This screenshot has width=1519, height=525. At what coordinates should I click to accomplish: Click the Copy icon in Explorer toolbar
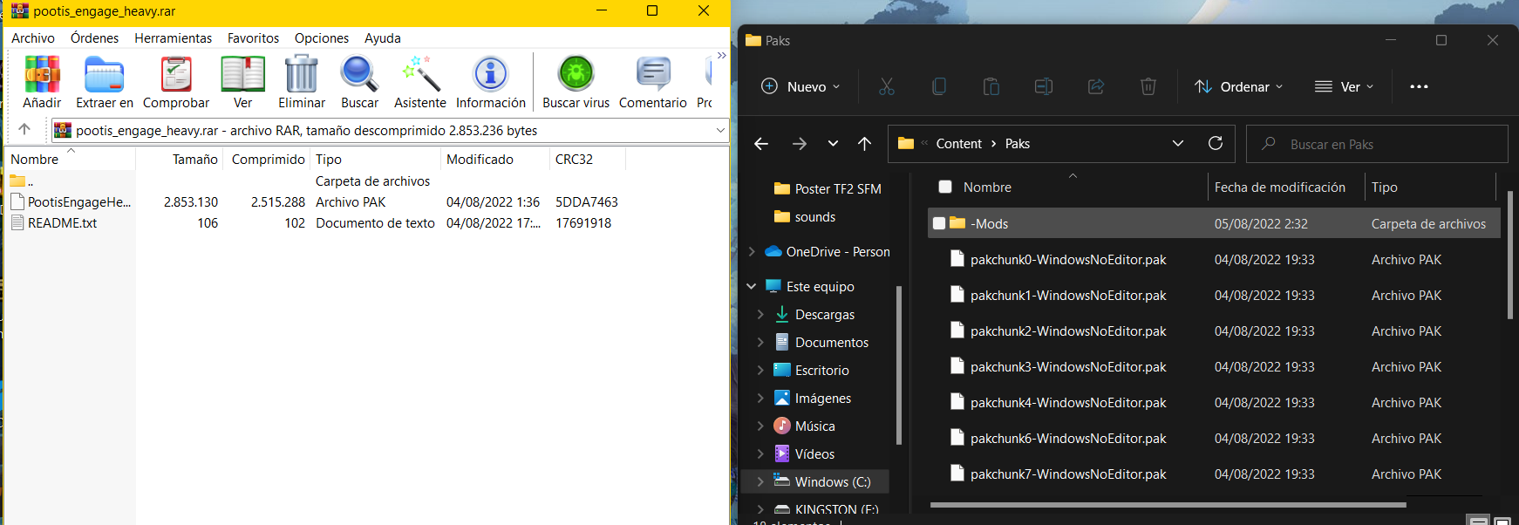[x=939, y=86]
